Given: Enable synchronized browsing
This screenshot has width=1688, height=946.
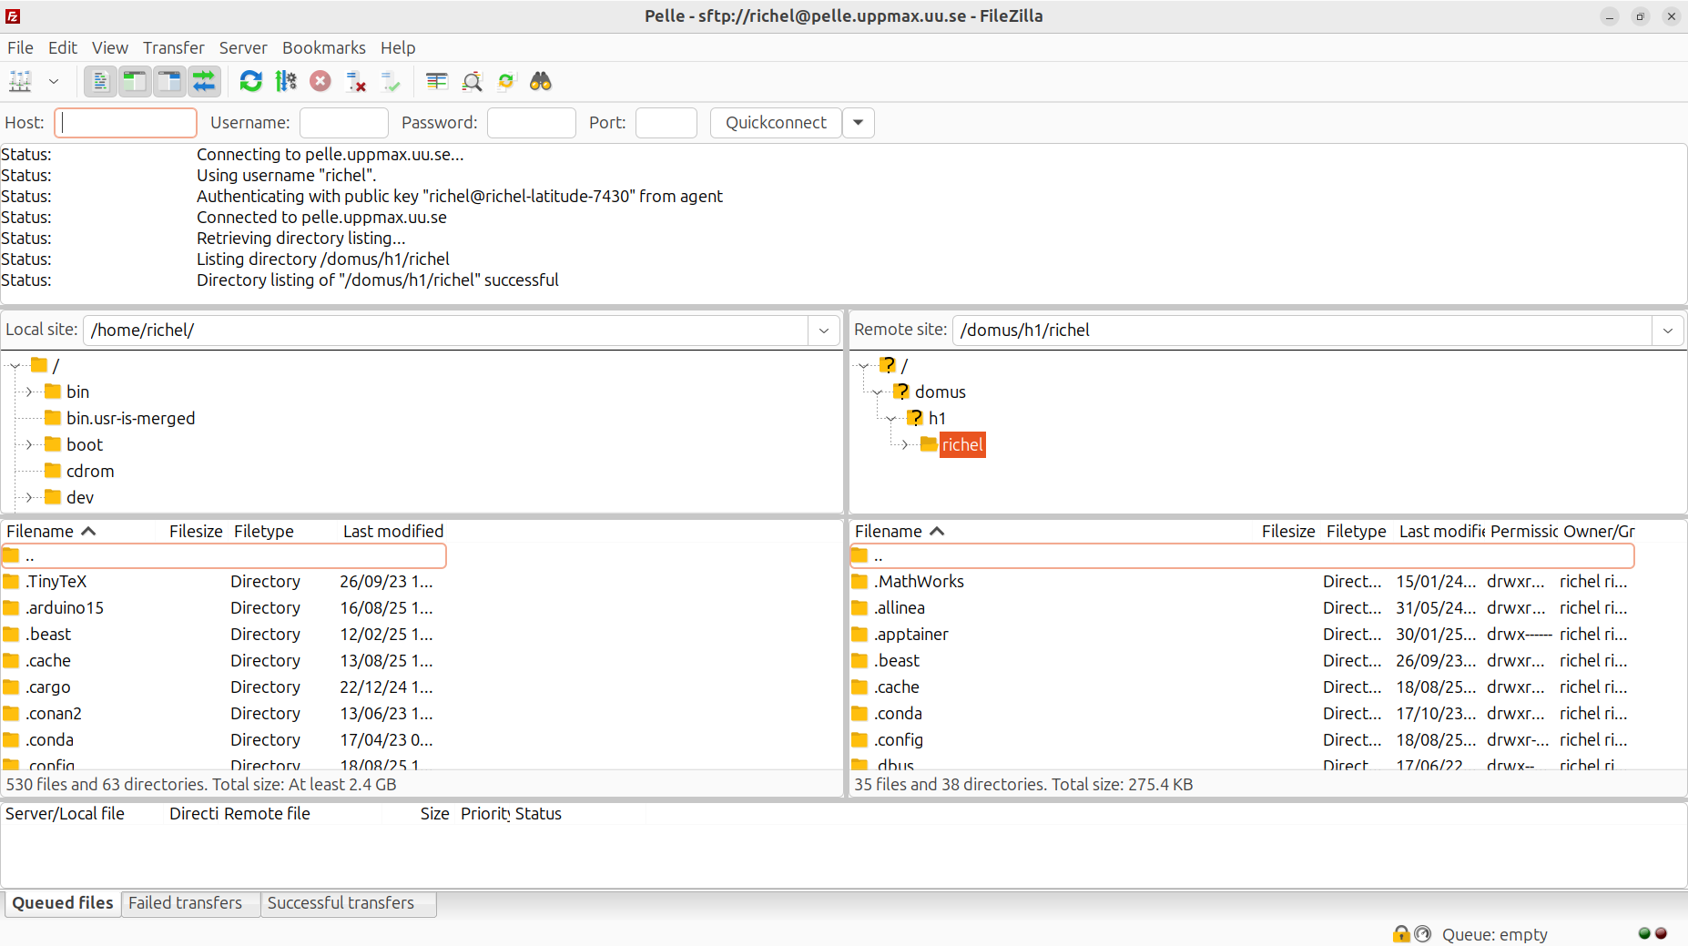Looking at the screenshot, I should click(x=505, y=81).
